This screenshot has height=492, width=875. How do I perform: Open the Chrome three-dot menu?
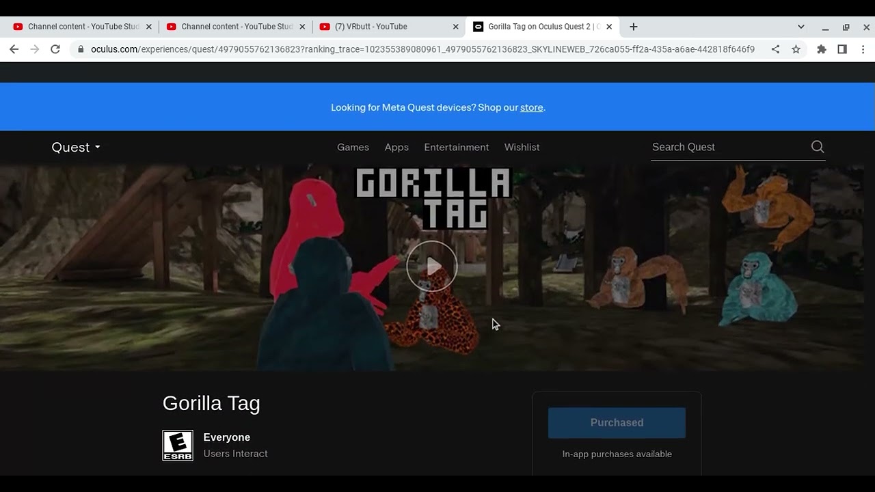[x=863, y=49]
